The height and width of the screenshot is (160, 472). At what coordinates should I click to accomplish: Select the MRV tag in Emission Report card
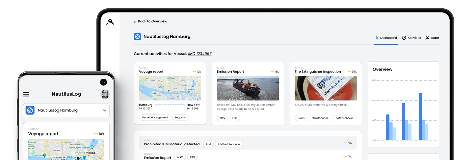[x=223, y=118]
